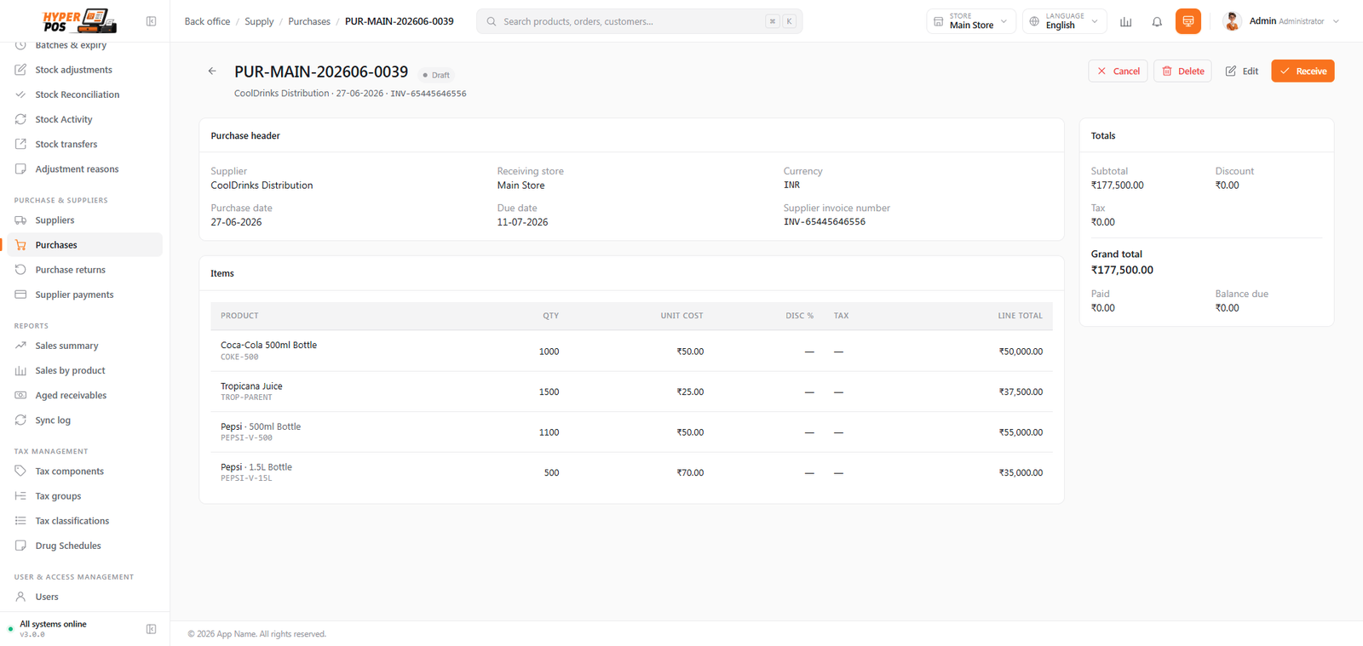Open the notifications bell
The image size is (1363, 646).
pyautogui.click(x=1157, y=21)
